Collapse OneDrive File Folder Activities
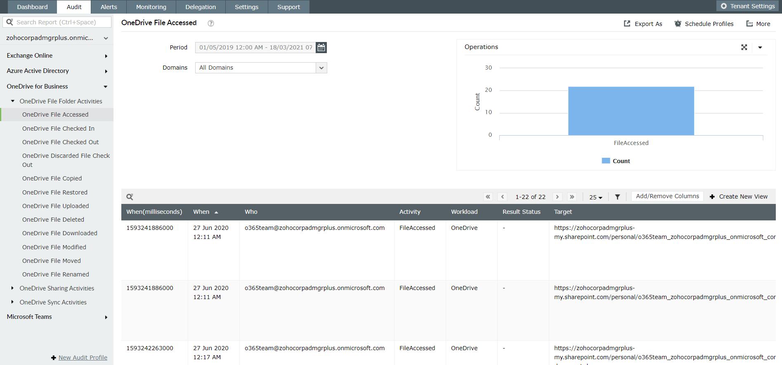Screen dimensions: 782x365 [12, 101]
